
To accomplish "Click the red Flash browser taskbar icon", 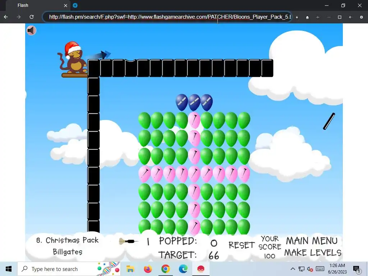I will 201,269.
